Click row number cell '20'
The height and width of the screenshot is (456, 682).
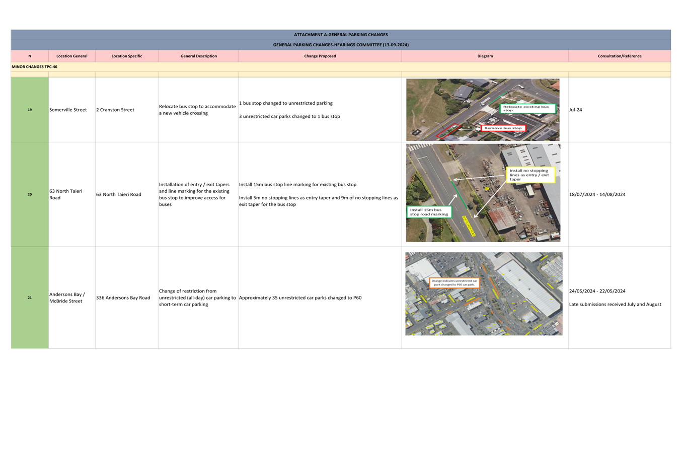coord(30,194)
